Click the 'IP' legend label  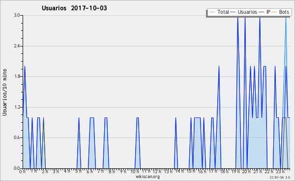pos(268,12)
